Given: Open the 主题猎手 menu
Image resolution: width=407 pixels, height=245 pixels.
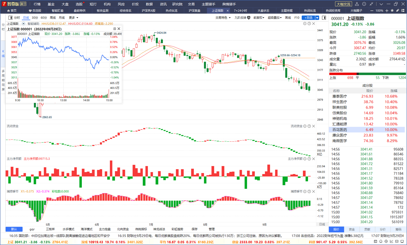Looking at the screenshot, I should [209, 4].
